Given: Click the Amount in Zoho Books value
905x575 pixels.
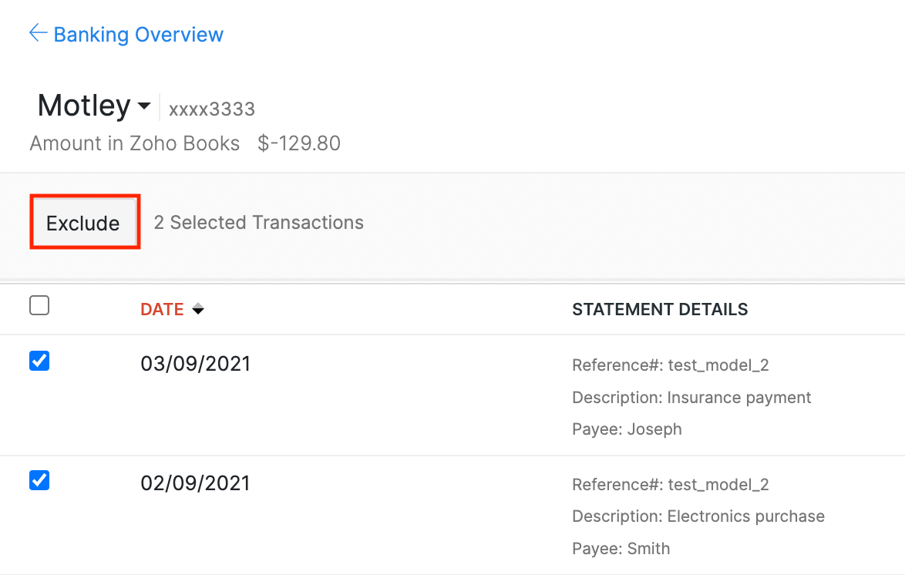Looking at the screenshot, I should click(299, 143).
